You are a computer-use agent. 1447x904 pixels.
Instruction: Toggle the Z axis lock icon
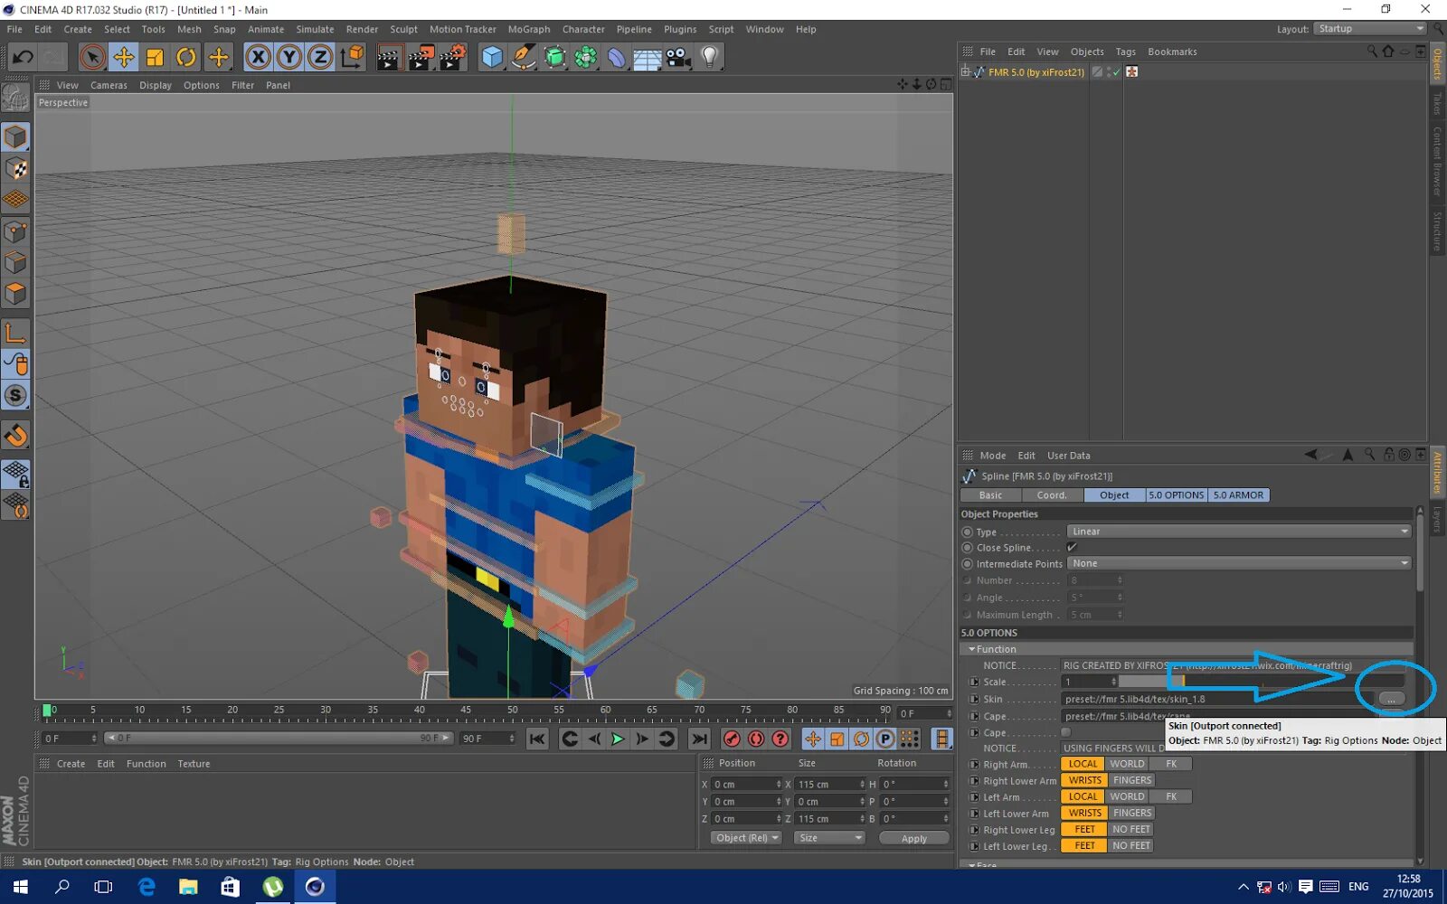coord(320,58)
